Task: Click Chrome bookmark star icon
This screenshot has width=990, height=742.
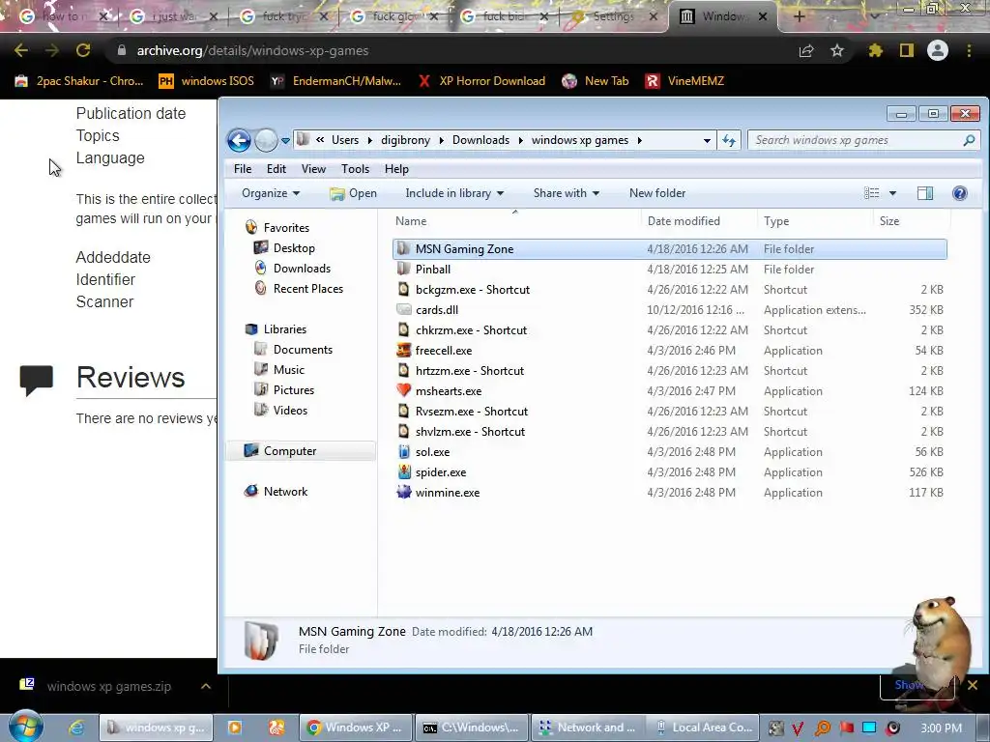Action: point(837,50)
